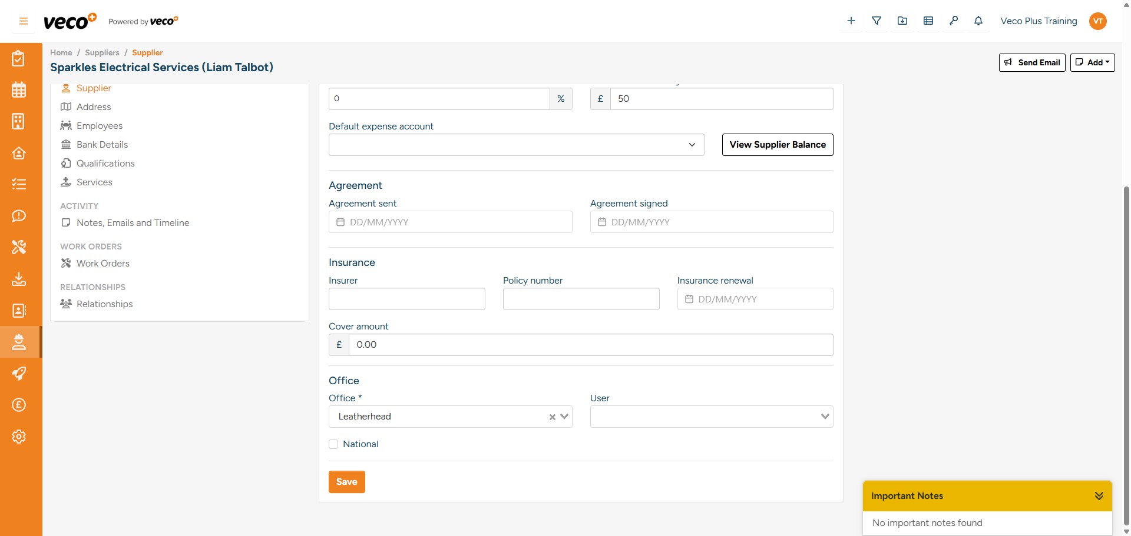Image resolution: width=1131 pixels, height=536 pixels.
Task: Open the User dropdown under Office
Action: click(824, 416)
